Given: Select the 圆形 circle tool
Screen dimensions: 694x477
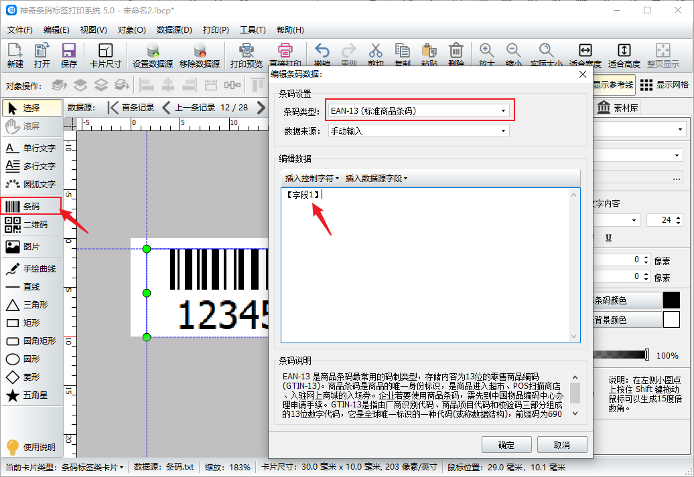Looking at the screenshot, I should coord(31,359).
